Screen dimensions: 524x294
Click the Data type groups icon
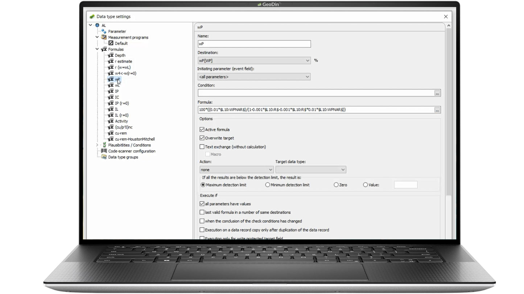coord(104,157)
